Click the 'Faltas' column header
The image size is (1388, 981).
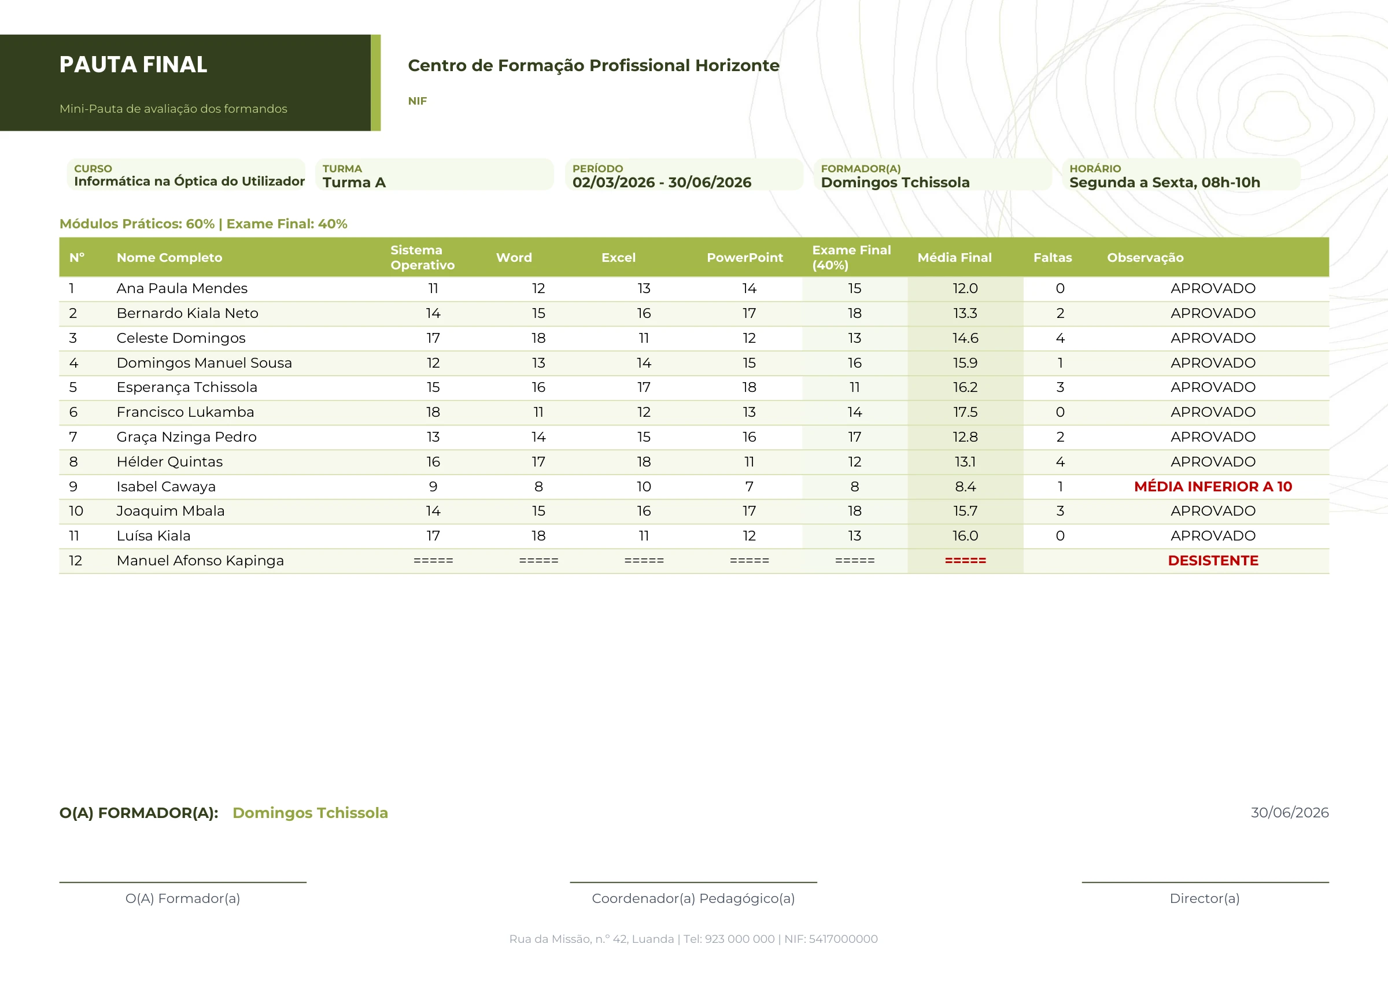pos(1053,257)
